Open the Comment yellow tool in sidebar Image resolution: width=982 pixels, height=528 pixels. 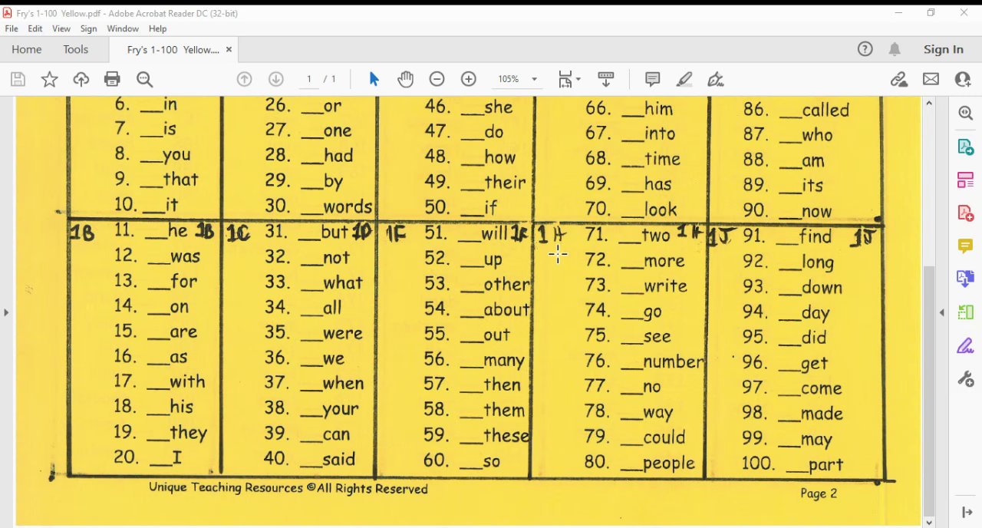click(x=965, y=246)
